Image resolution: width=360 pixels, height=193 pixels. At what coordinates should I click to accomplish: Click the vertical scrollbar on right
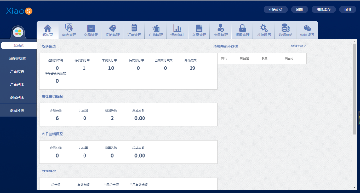355,96
